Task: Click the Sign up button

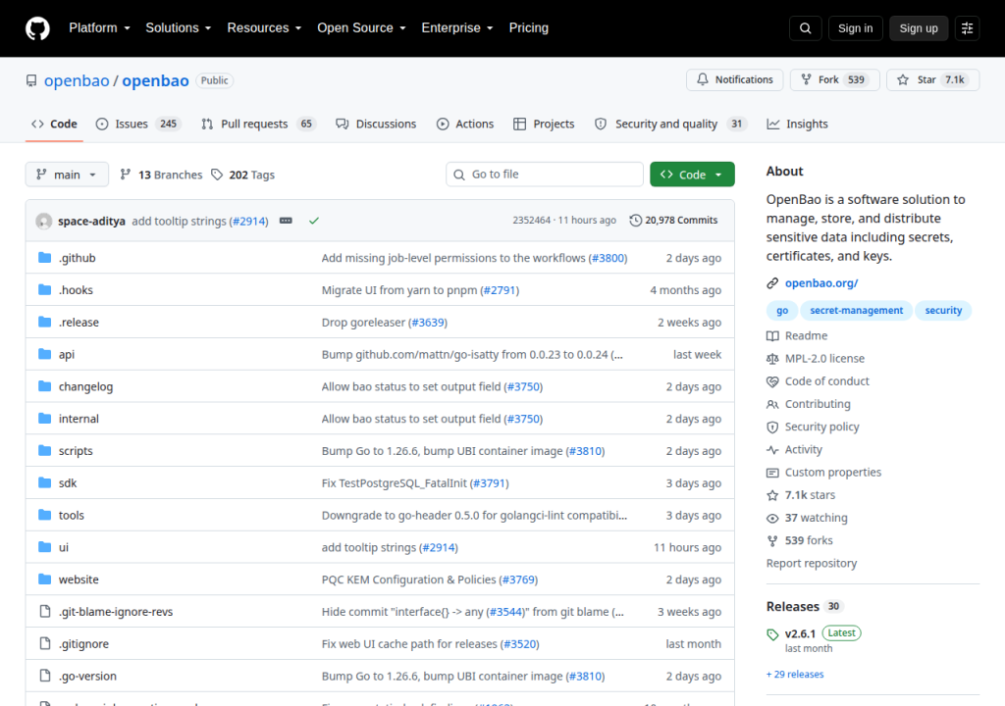Action: pos(919,28)
